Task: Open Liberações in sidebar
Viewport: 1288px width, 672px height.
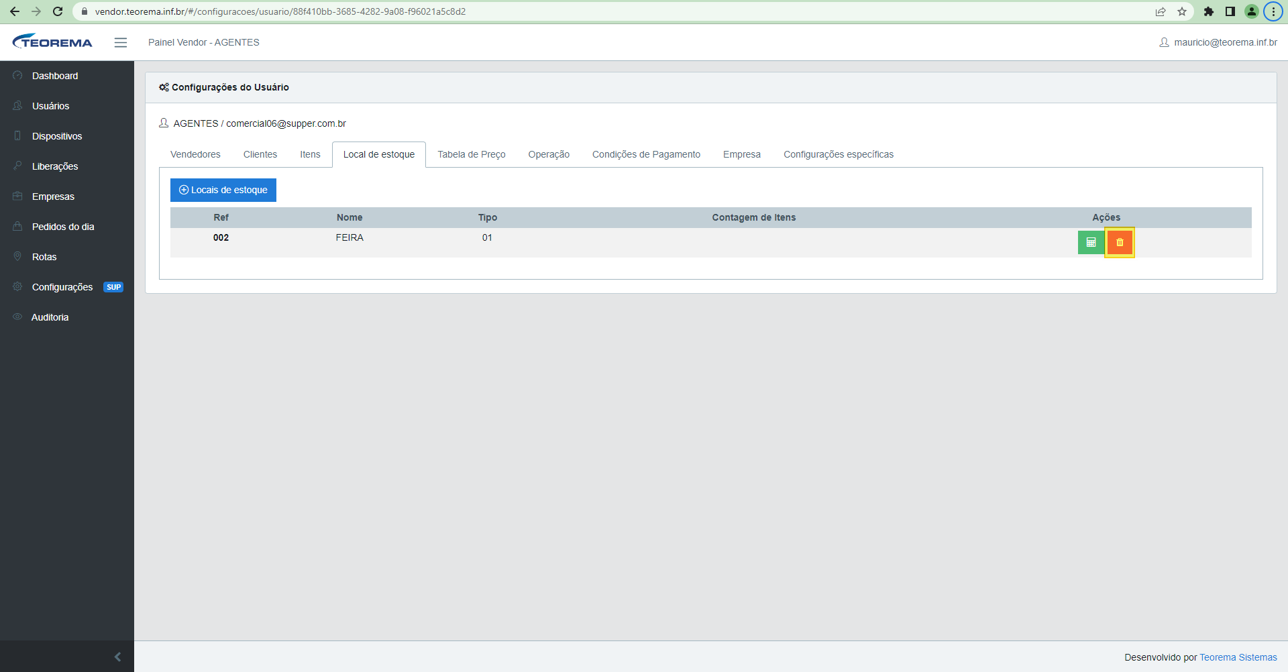Action: [x=67, y=166]
